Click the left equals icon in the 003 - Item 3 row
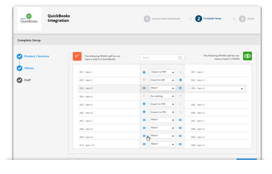This screenshot has height=174, width=272. tap(144, 88)
